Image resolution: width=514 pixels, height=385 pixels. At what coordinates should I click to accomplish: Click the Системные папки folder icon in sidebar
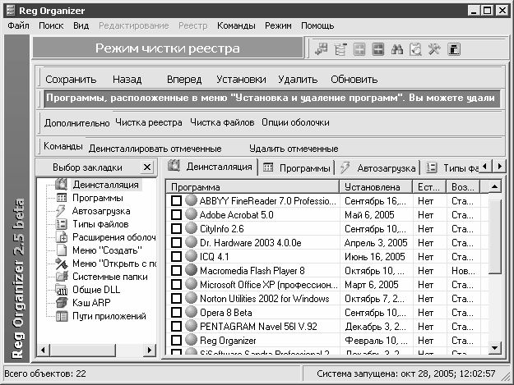(x=61, y=277)
